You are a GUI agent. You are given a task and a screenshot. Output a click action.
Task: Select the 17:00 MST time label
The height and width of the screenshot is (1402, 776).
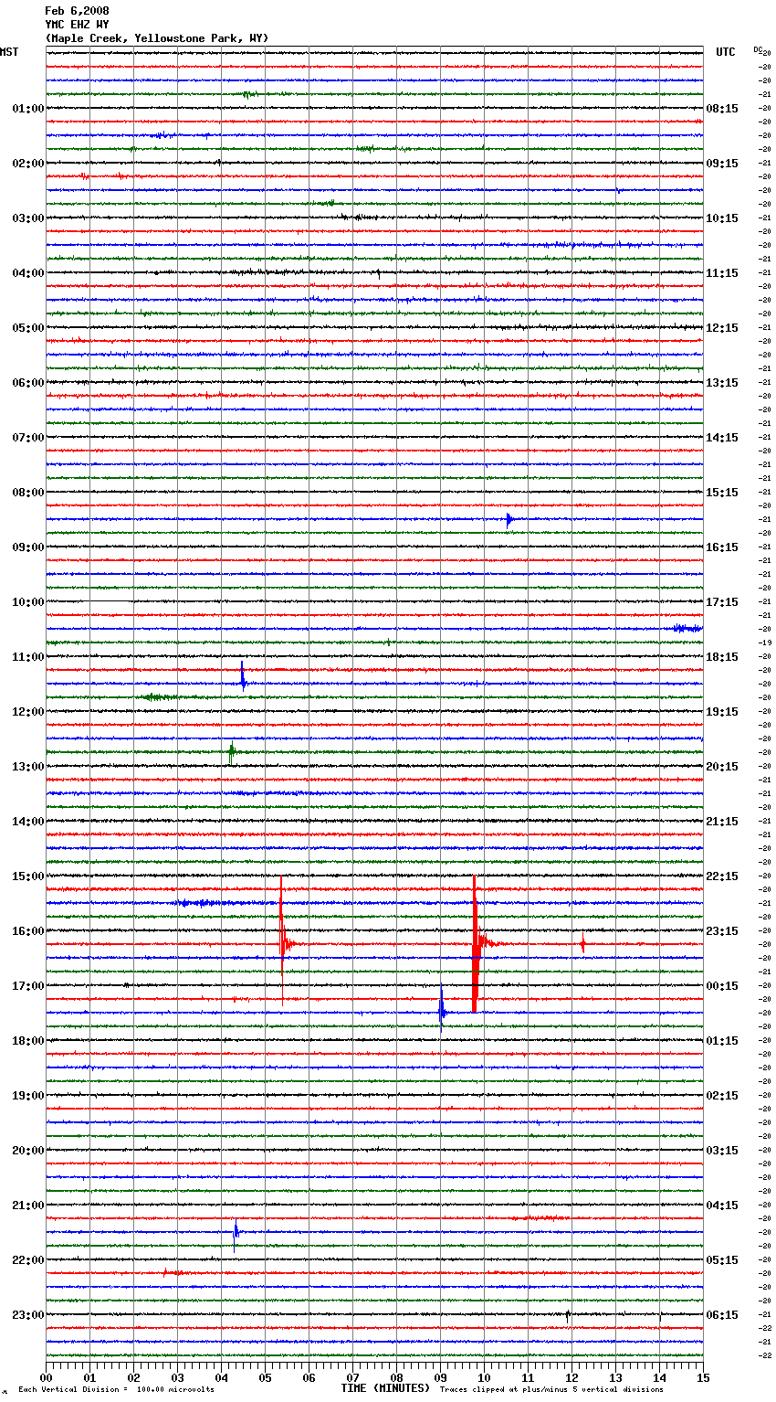pos(28,986)
